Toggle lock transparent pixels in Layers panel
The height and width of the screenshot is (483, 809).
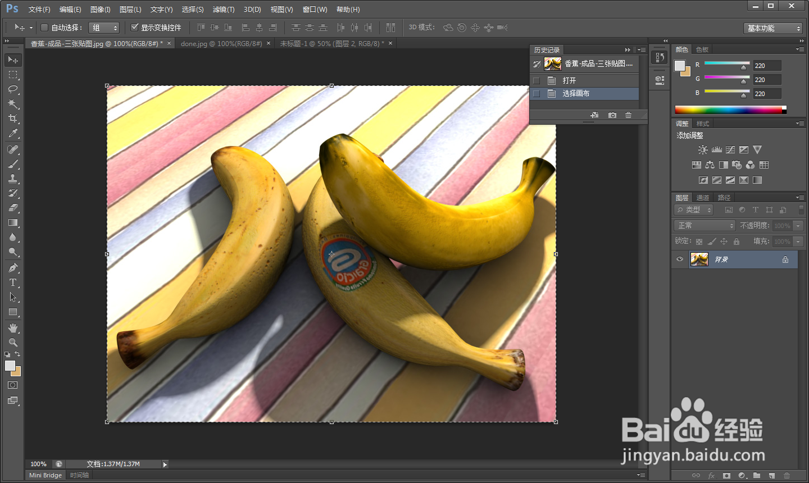point(699,241)
